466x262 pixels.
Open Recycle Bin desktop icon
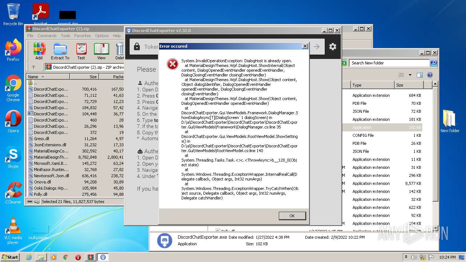pyautogui.click(x=13, y=15)
